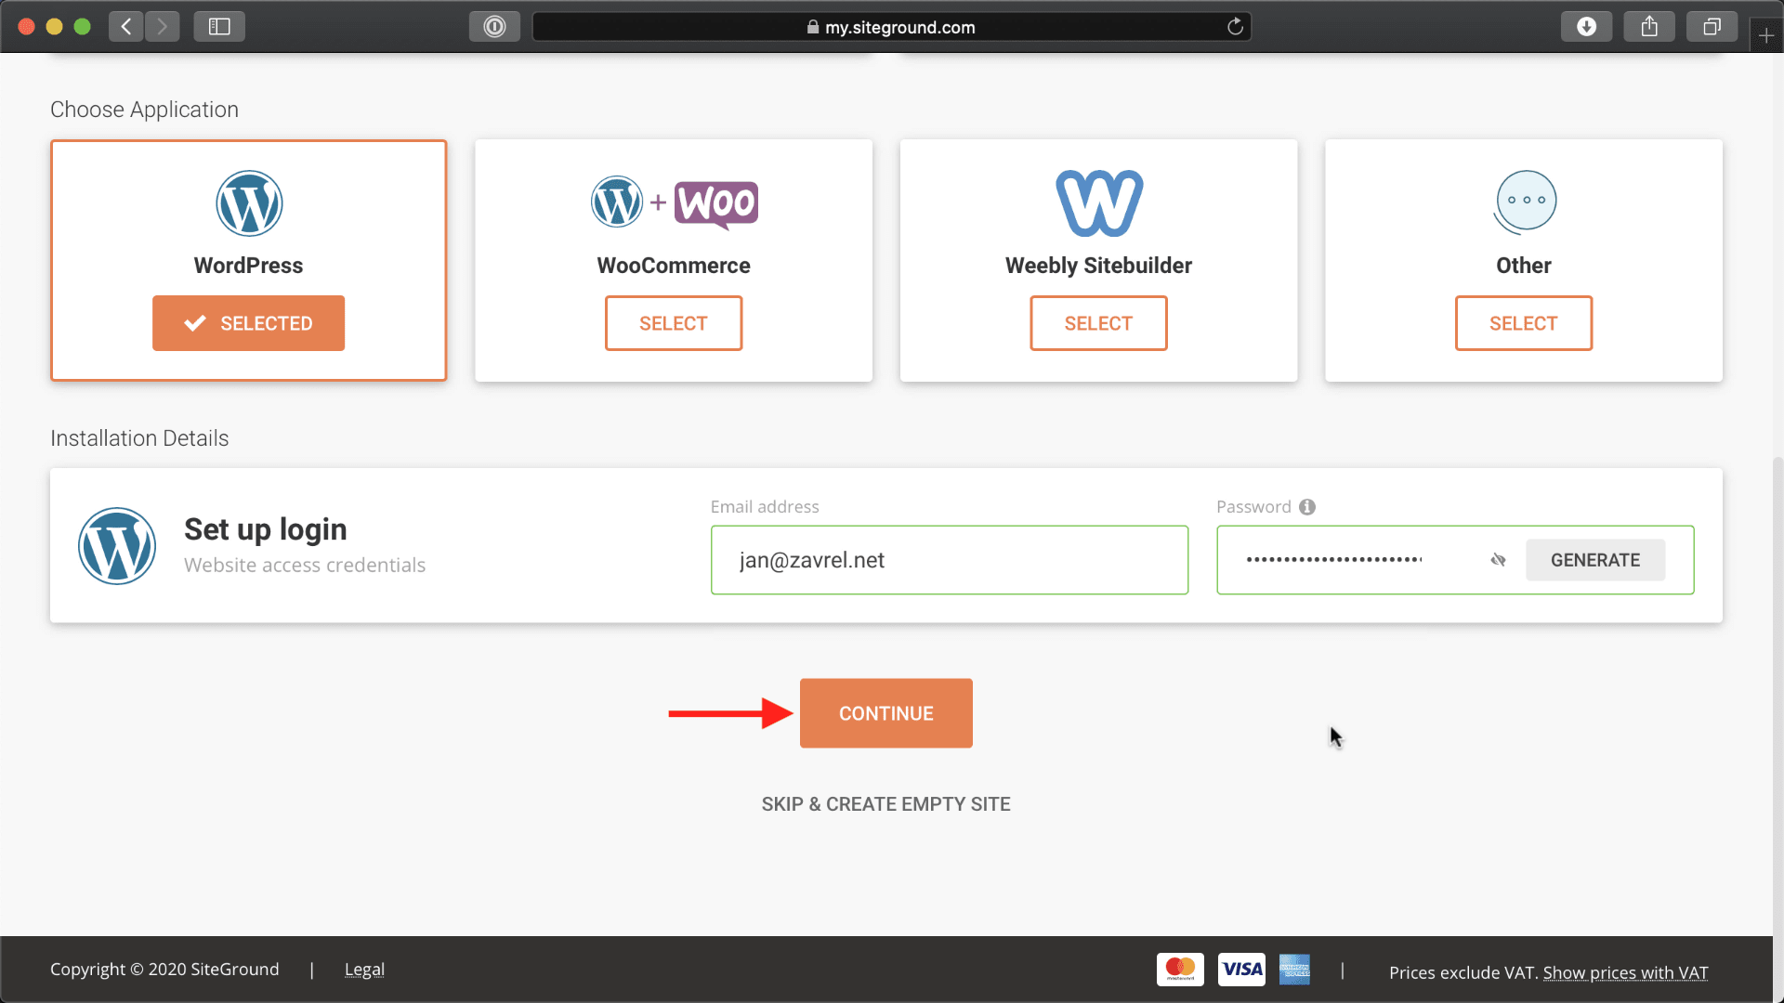Viewport: 1784px width, 1003px height.
Task: Click Skip & Create Empty Site
Action: click(x=885, y=804)
